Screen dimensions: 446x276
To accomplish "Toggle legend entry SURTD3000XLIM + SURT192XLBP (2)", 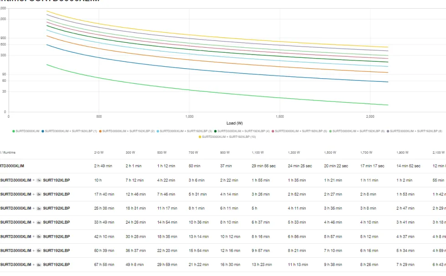I will point(127,131).
